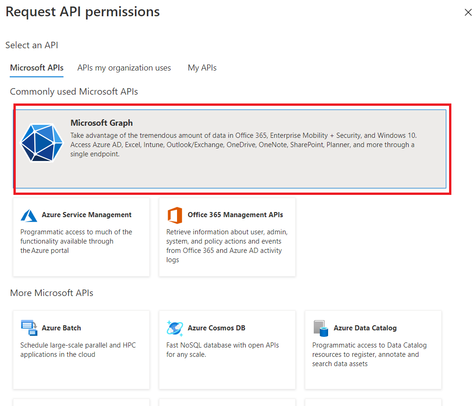Choose the Azure Cosmos DB title
475x406 pixels.
pos(216,328)
